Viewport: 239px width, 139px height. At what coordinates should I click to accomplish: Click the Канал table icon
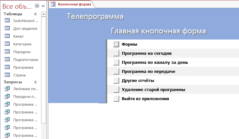tap(7, 36)
